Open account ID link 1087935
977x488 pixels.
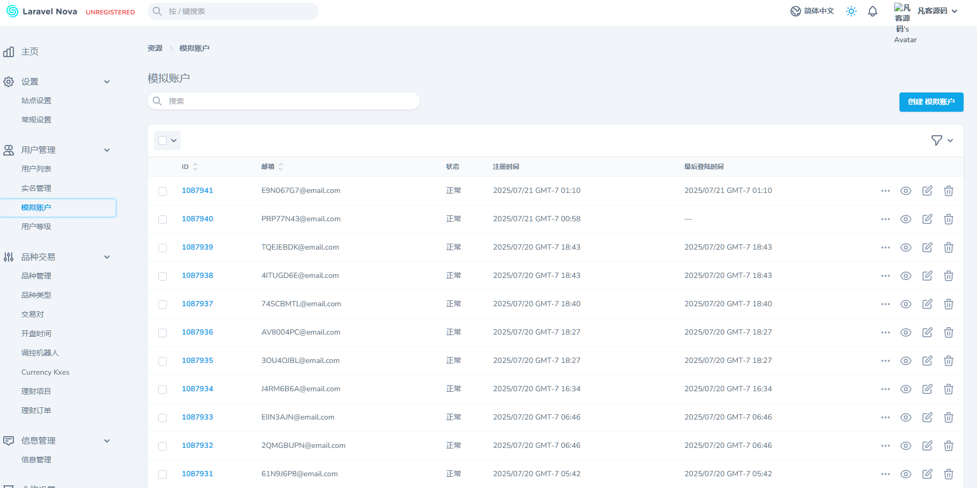(x=197, y=360)
